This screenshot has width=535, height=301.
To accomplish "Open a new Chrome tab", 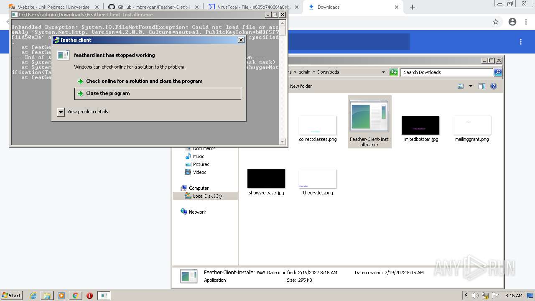I will coord(413,7).
